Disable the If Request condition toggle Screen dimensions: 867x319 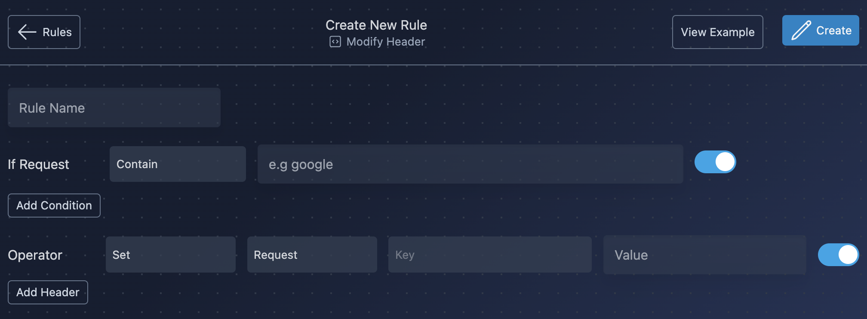click(x=715, y=162)
